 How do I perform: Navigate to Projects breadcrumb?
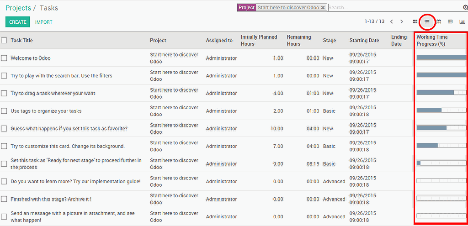18,8
